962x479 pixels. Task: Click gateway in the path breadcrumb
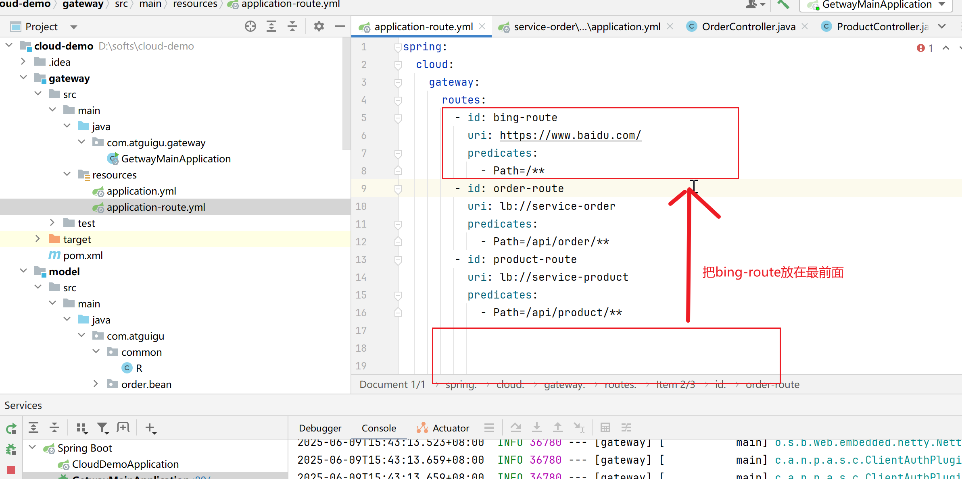[x=83, y=4]
